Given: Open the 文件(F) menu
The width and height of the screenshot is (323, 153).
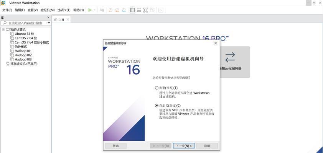Looking at the screenshot, I should click(7, 10).
